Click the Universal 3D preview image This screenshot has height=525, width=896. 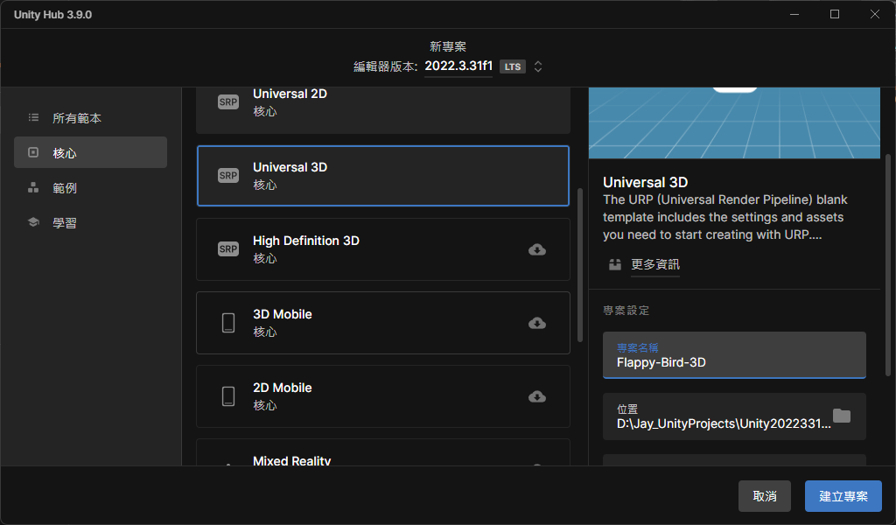coord(734,122)
